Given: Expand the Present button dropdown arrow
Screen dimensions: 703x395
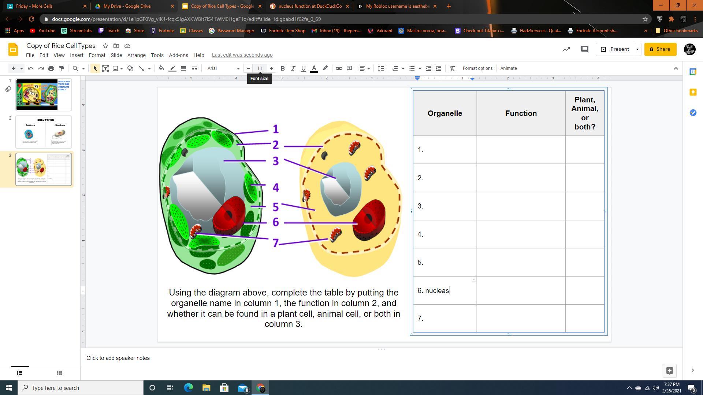Looking at the screenshot, I should [x=637, y=49].
